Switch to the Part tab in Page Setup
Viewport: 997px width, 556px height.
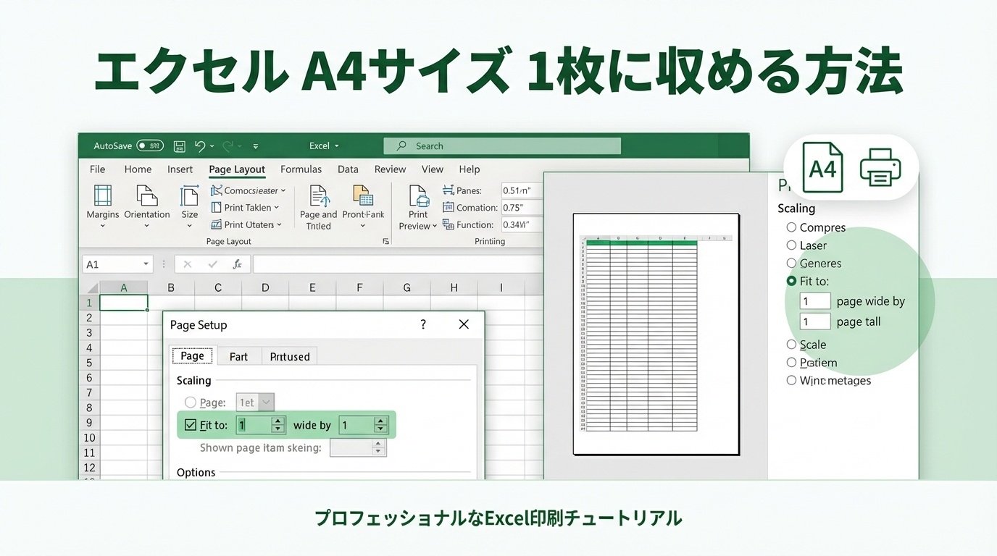[x=238, y=356]
